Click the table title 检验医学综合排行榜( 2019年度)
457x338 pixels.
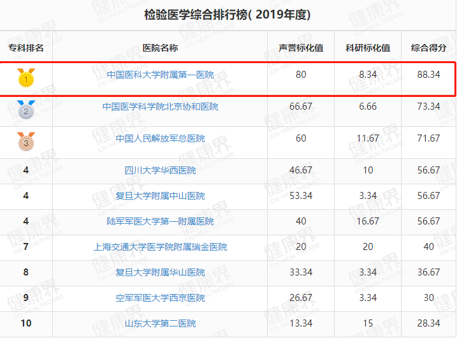(x=228, y=15)
